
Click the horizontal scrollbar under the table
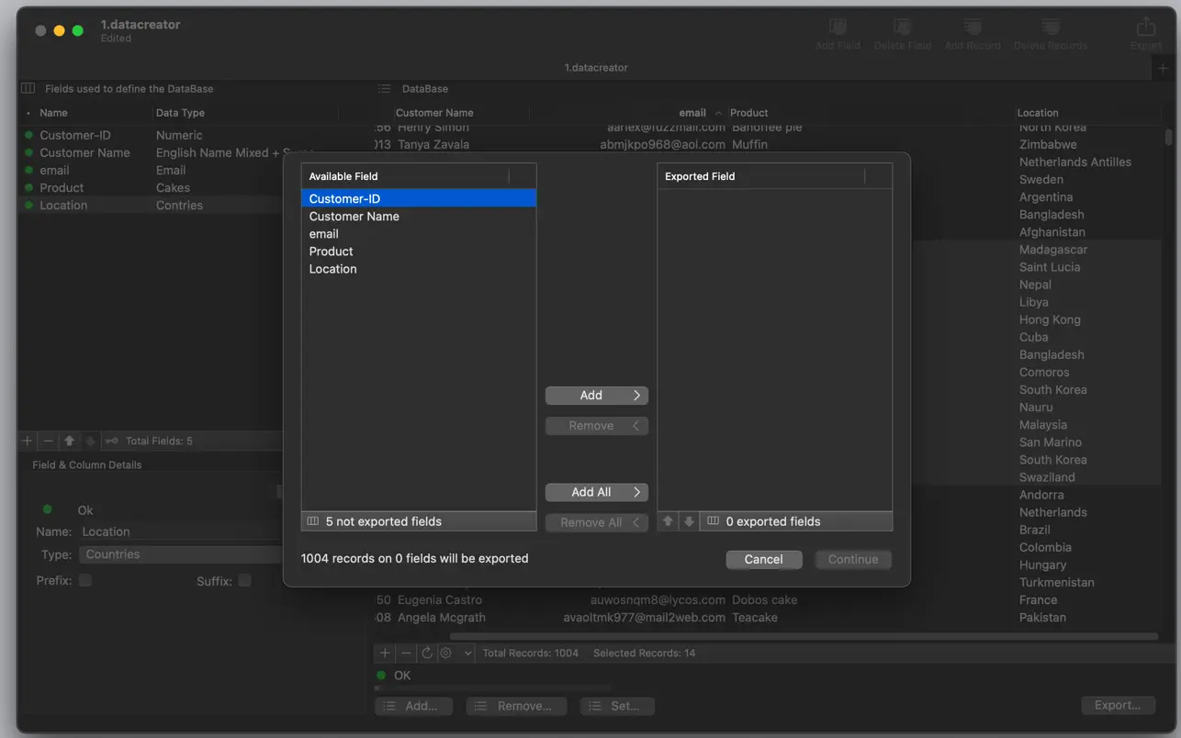click(804, 637)
